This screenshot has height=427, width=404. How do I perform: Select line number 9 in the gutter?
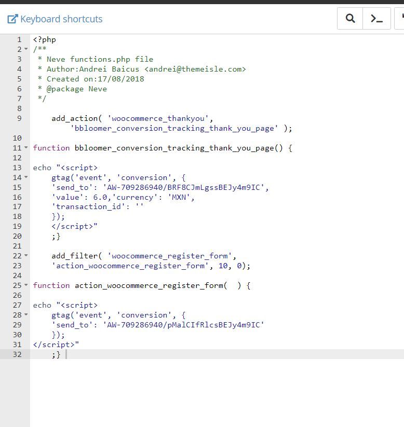pyautogui.click(x=19, y=118)
